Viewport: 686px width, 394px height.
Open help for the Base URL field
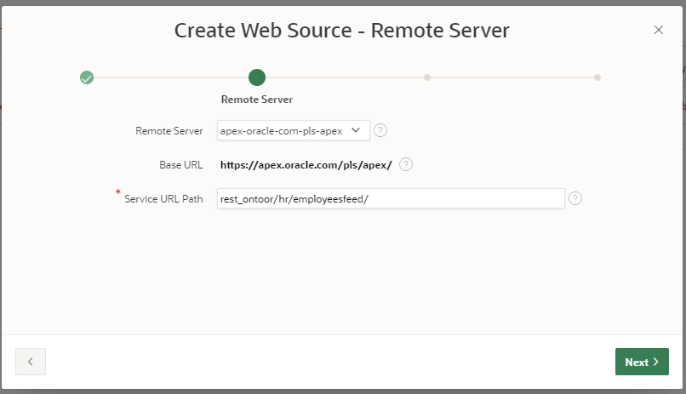(x=406, y=164)
